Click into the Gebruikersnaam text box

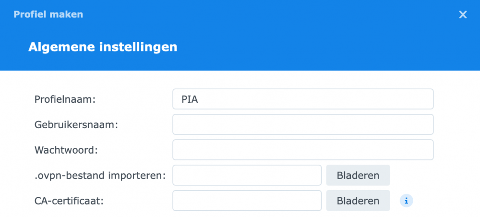click(302, 124)
